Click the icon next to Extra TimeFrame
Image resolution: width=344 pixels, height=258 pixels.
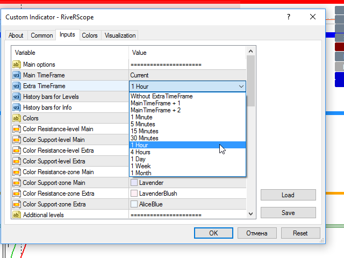(x=16, y=86)
